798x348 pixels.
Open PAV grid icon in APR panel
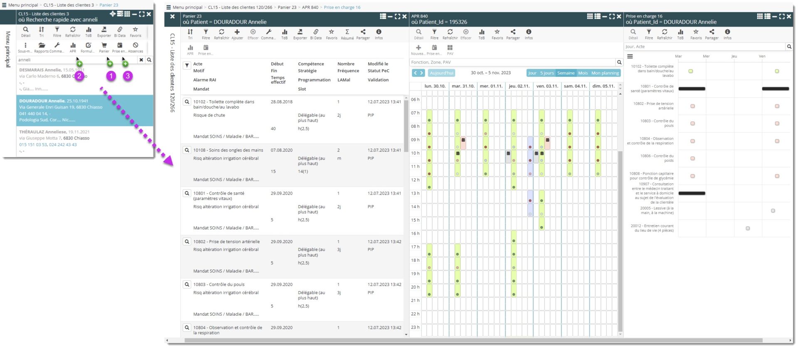point(450,48)
